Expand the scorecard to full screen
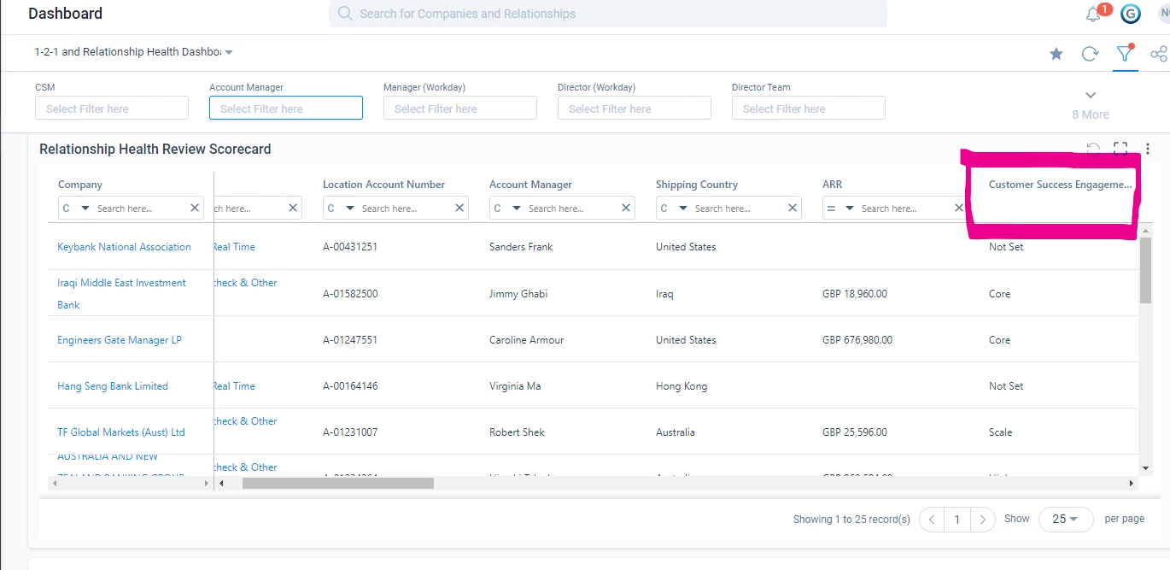This screenshot has height=570, width=1170. (1120, 149)
